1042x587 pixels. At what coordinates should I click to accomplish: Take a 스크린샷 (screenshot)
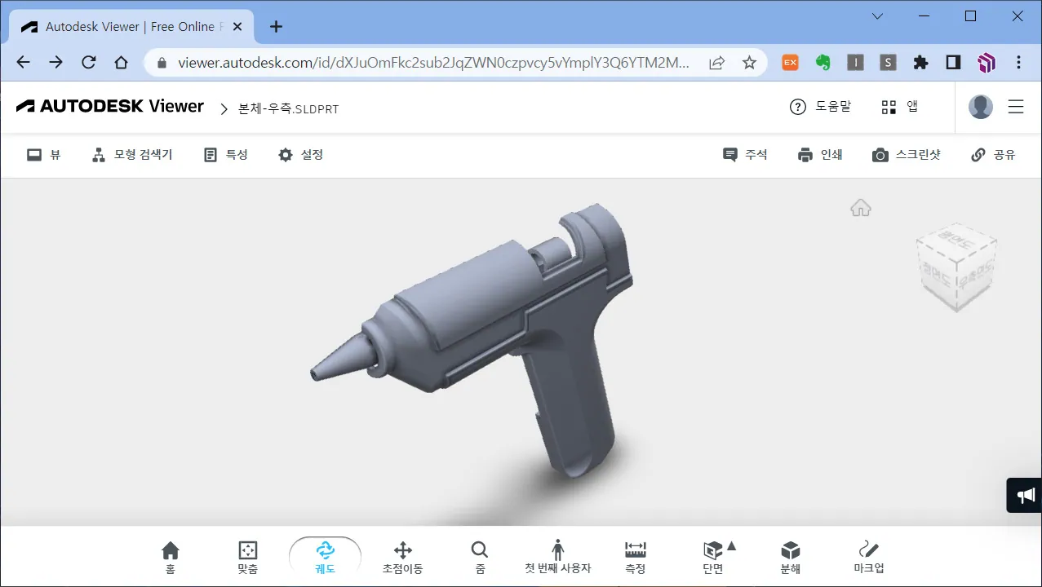(906, 154)
